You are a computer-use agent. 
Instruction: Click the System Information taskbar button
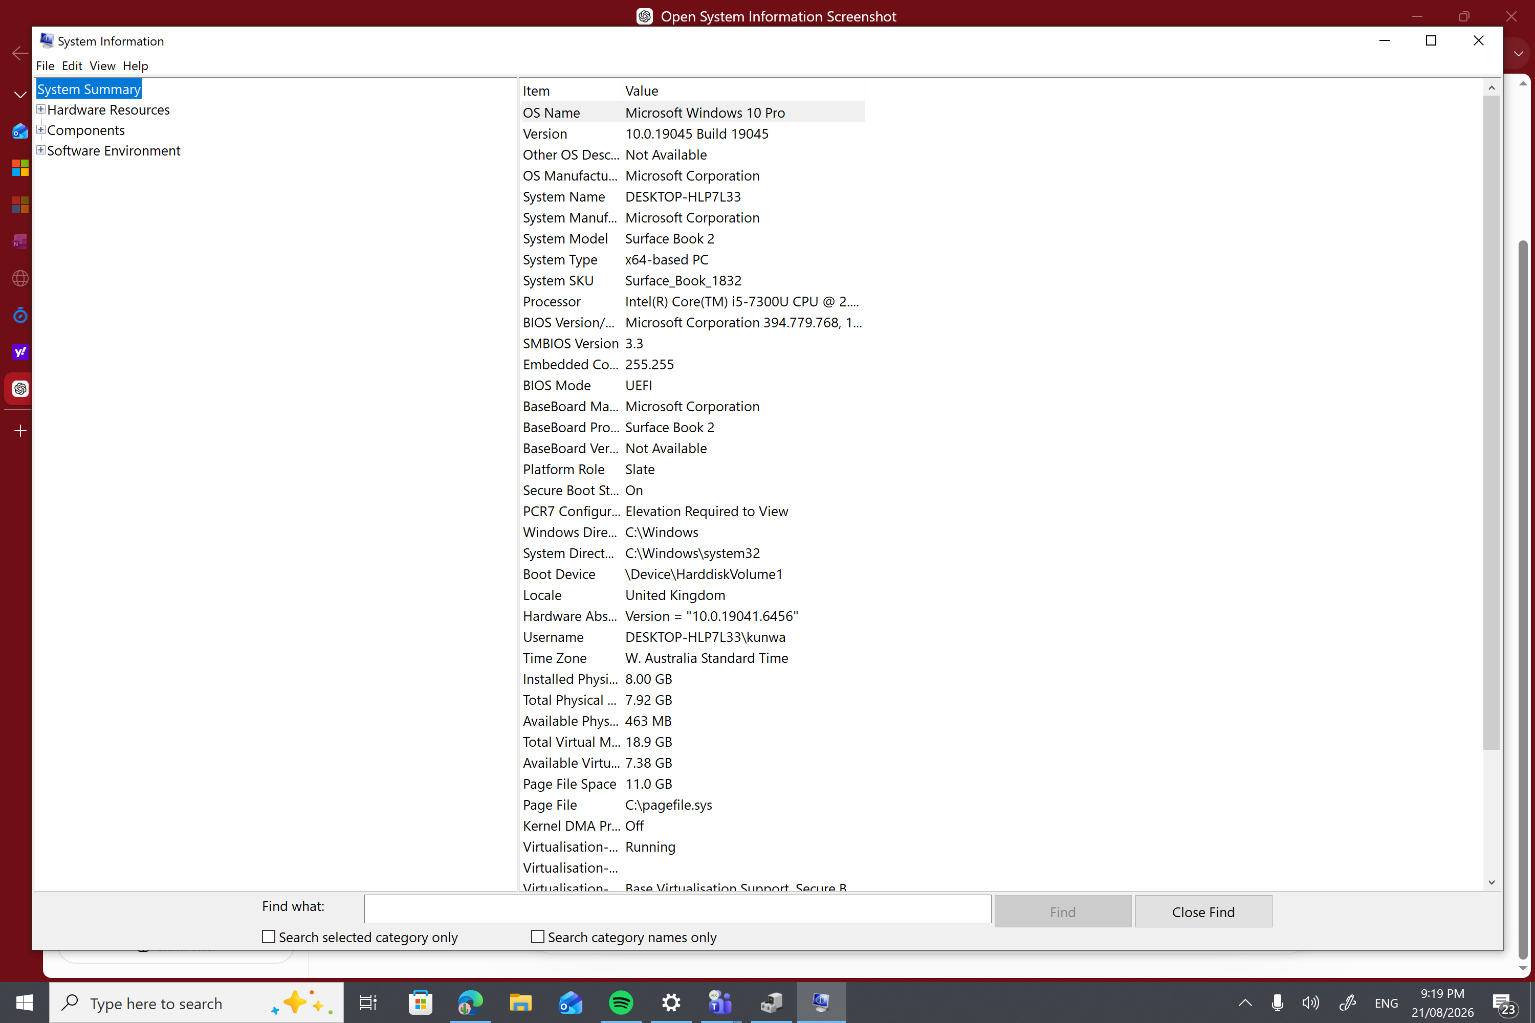tap(821, 1003)
